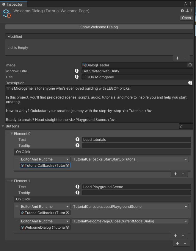Viewport: 196px width, 251px height.
Task: Grab Element 1 reorder handle
Action: (8, 181)
